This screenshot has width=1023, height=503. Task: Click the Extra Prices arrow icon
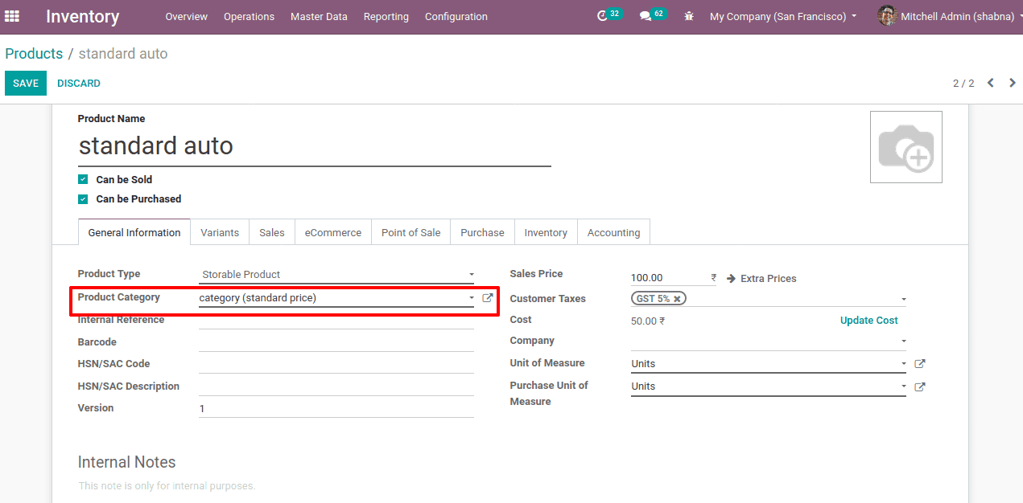(x=731, y=278)
